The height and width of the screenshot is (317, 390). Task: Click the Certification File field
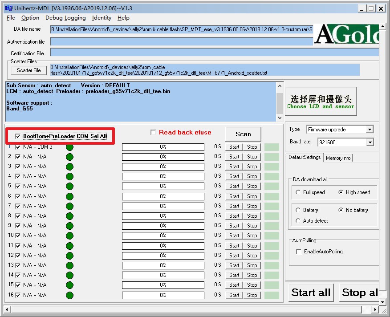pyautogui.click(x=215, y=53)
